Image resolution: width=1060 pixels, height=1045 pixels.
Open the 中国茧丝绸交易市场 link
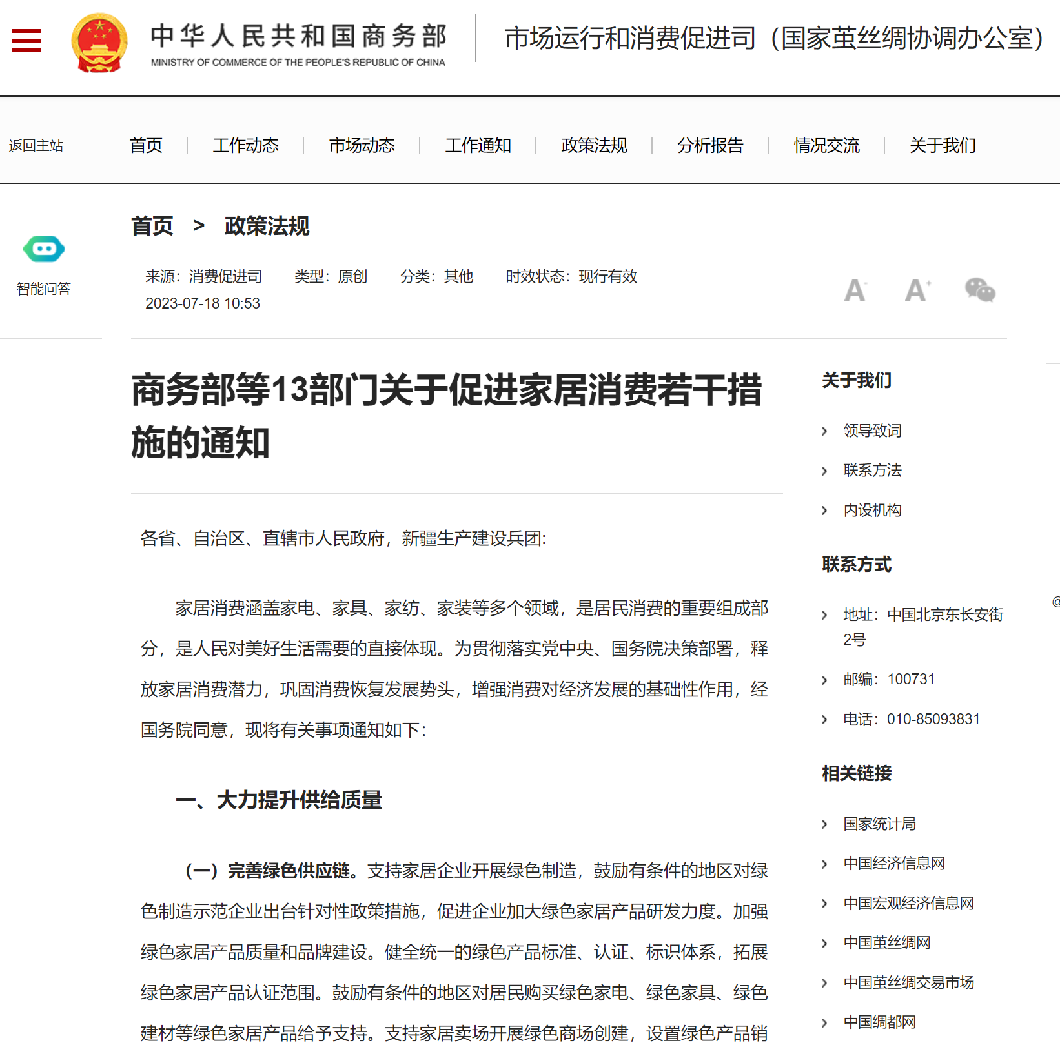(x=908, y=982)
